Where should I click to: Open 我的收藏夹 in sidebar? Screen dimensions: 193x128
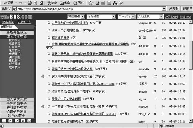pyautogui.click(x=17, y=116)
